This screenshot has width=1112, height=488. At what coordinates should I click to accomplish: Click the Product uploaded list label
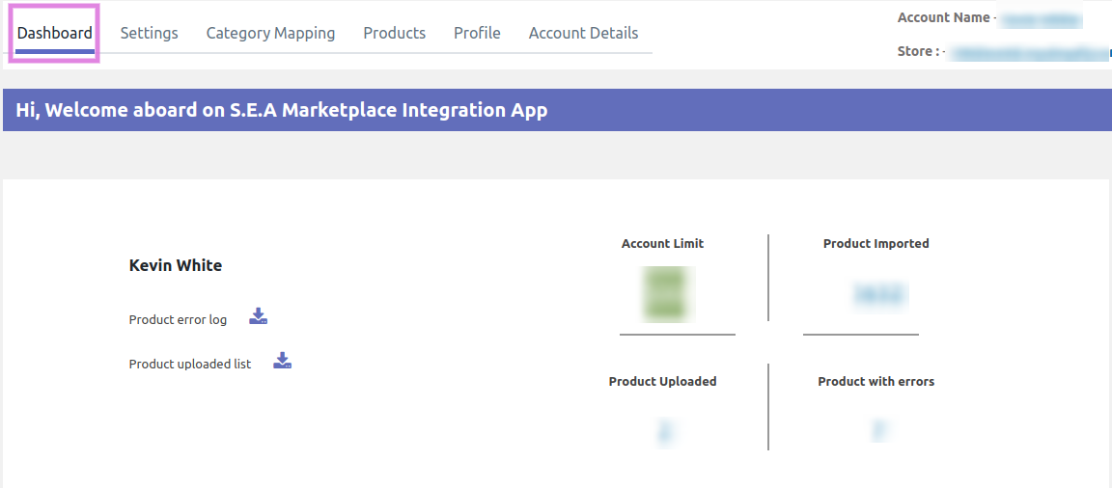190,364
